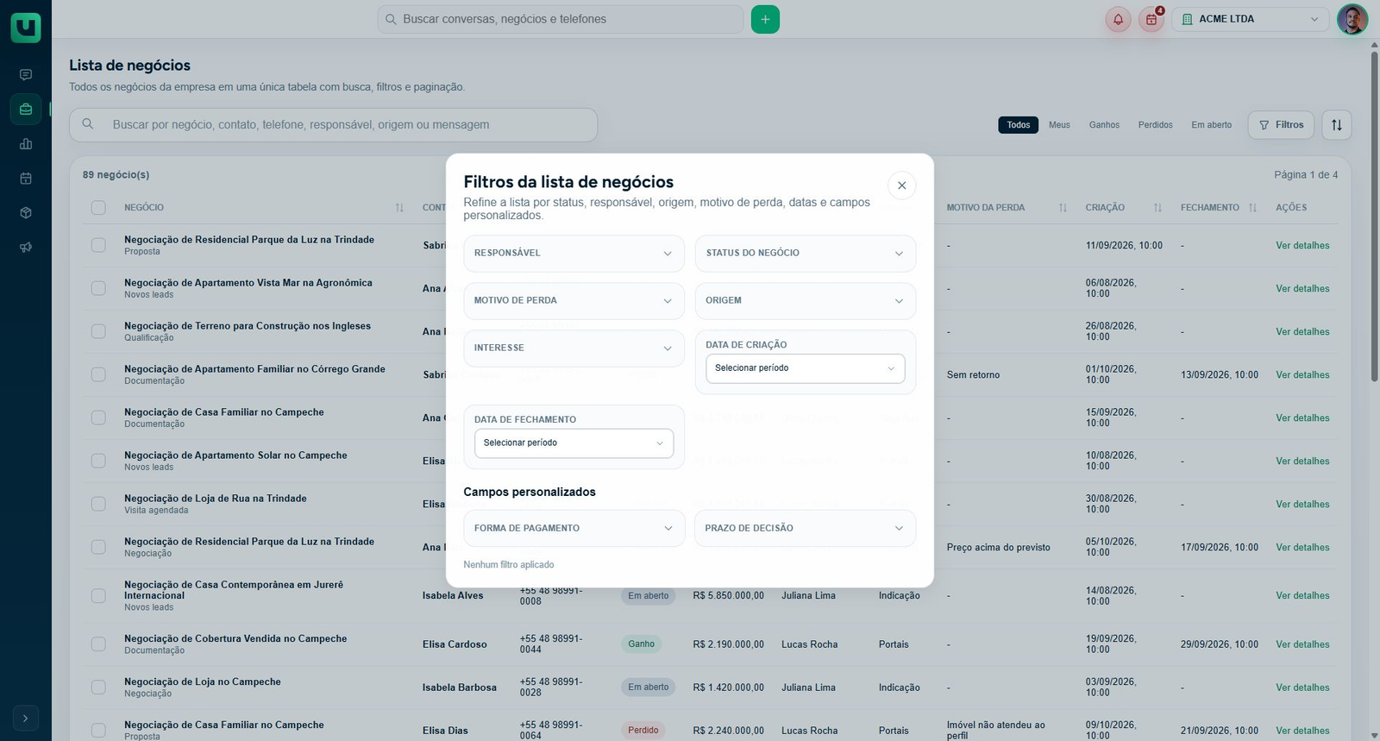This screenshot has height=741, width=1380.
Task: Click the sort arrows button beside Filtros
Action: click(1337, 125)
